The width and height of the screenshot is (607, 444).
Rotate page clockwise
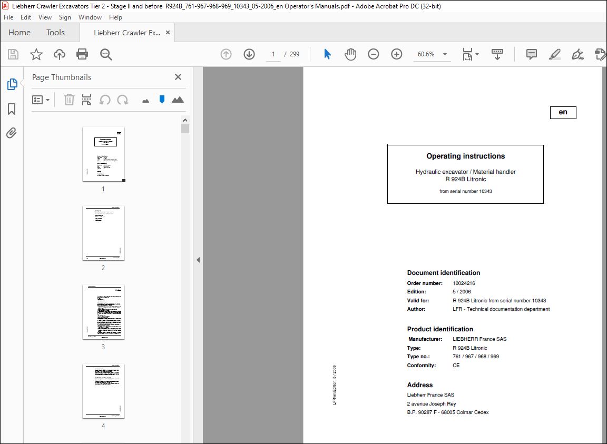[x=123, y=100]
